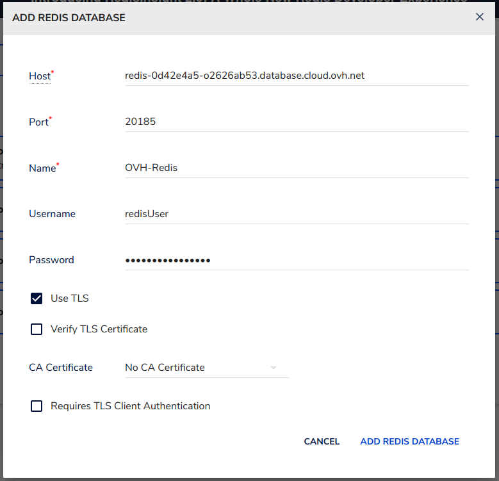Click the Username field with redisUser
The height and width of the screenshot is (481, 499).
click(x=297, y=214)
